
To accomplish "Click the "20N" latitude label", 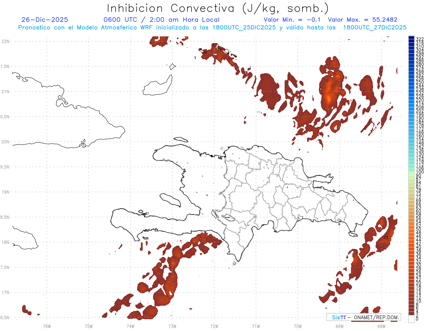I will [x=5, y=142].
